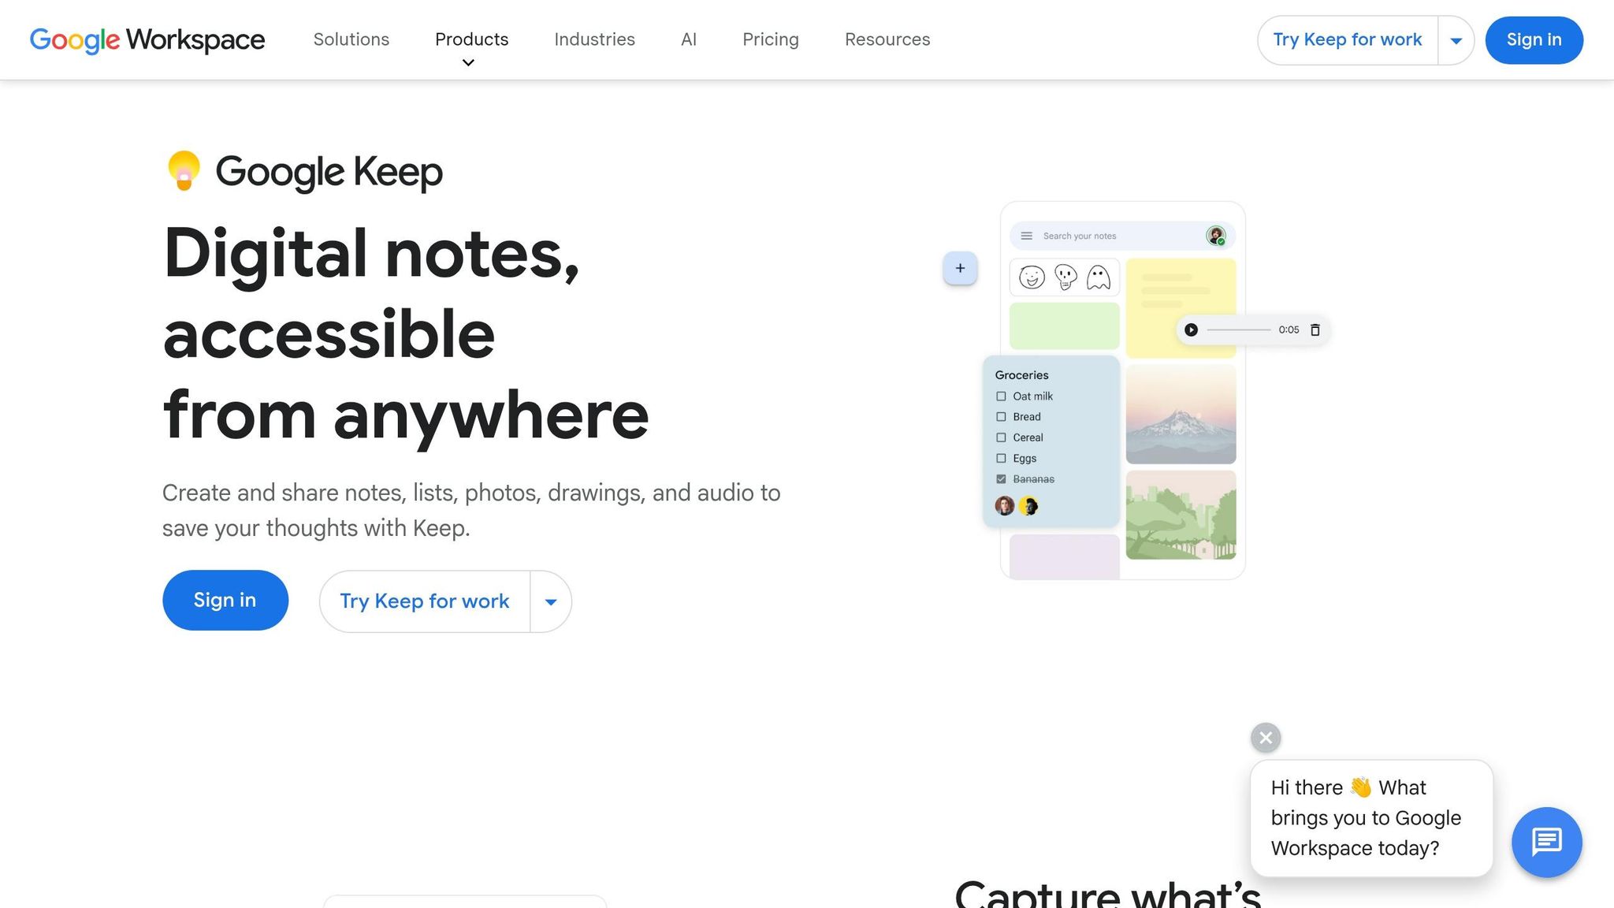This screenshot has width=1614, height=908.
Task: Click the first collaborator avatar on Groceries
Action: (x=1004, y=506)
